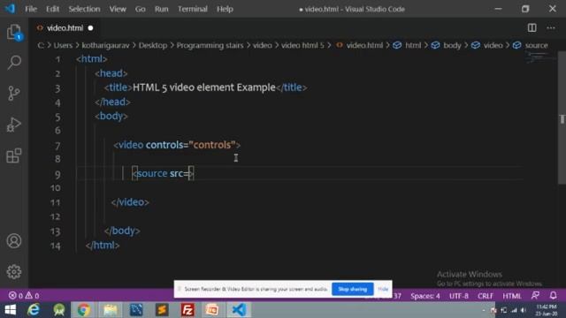The image size is (566, 318).
Task: Open the File menu
Action: click(x=31, y=9)
